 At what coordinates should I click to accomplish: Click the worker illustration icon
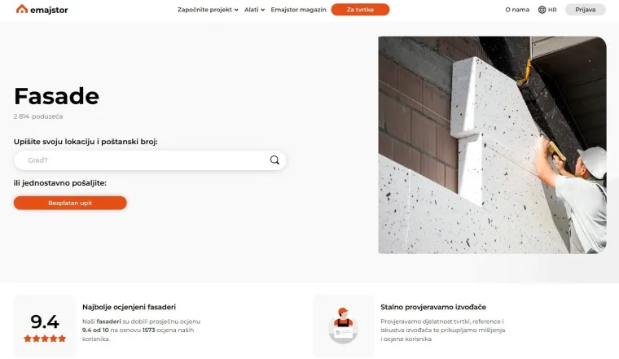pos(343,326)
